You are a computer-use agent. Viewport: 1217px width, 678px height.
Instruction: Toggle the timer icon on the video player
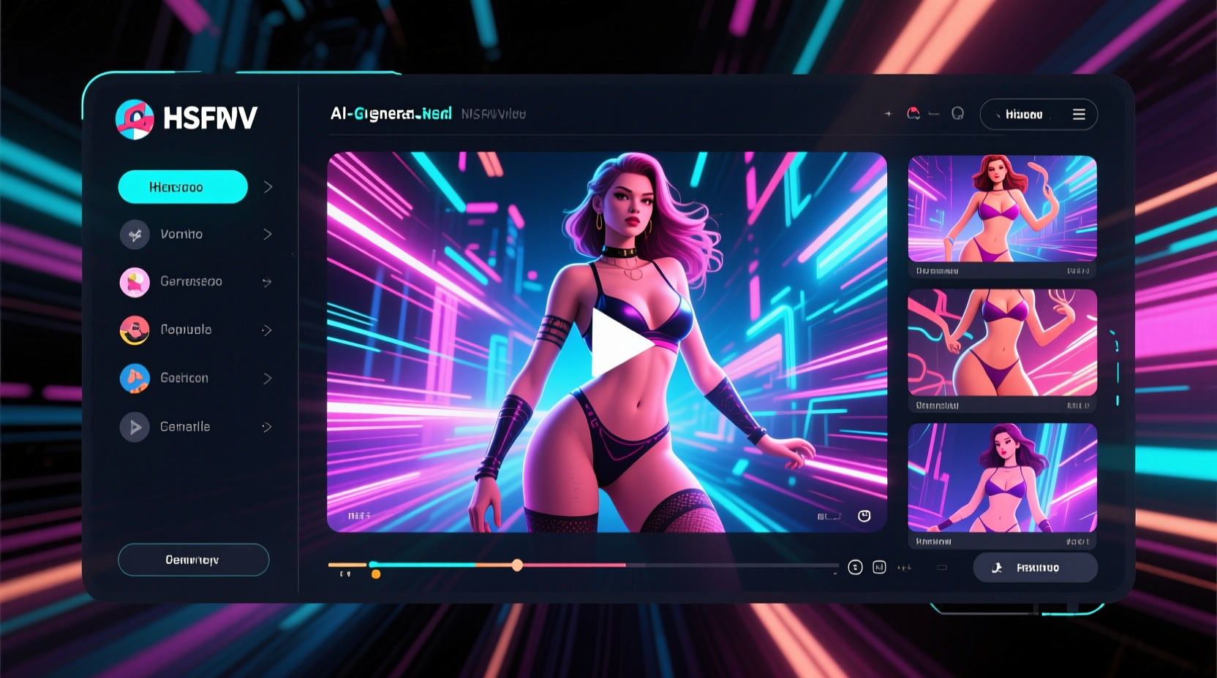pos(864,515)
